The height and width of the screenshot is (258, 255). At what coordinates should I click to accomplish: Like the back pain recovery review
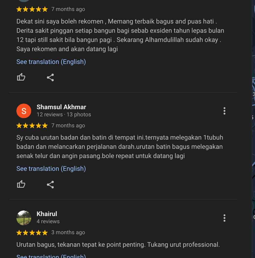21,77
